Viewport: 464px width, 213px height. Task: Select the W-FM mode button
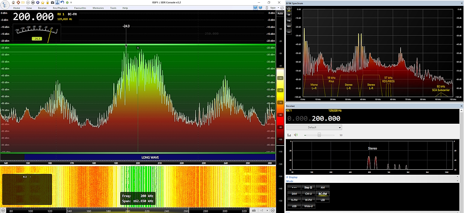308,199
